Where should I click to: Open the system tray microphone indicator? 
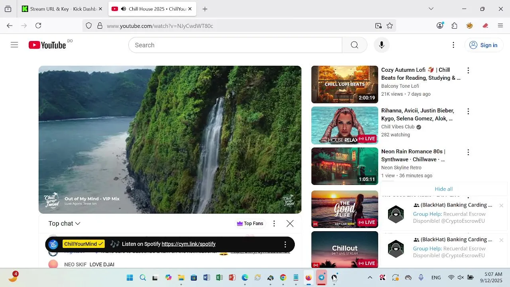pos(421,278)
